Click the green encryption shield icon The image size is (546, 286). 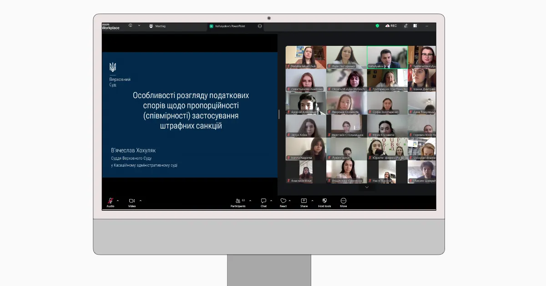[x=377, y=26]
